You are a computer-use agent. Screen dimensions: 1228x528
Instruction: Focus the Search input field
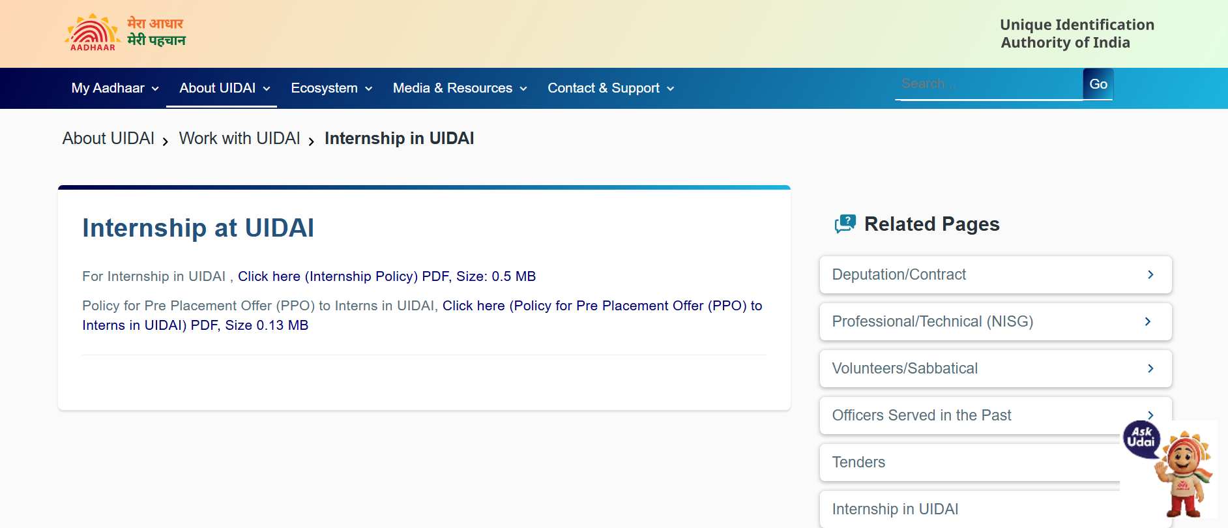[989, 84]
